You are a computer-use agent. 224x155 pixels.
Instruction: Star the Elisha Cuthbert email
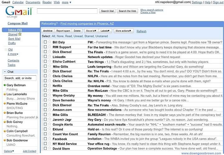(x=49, y=61)
